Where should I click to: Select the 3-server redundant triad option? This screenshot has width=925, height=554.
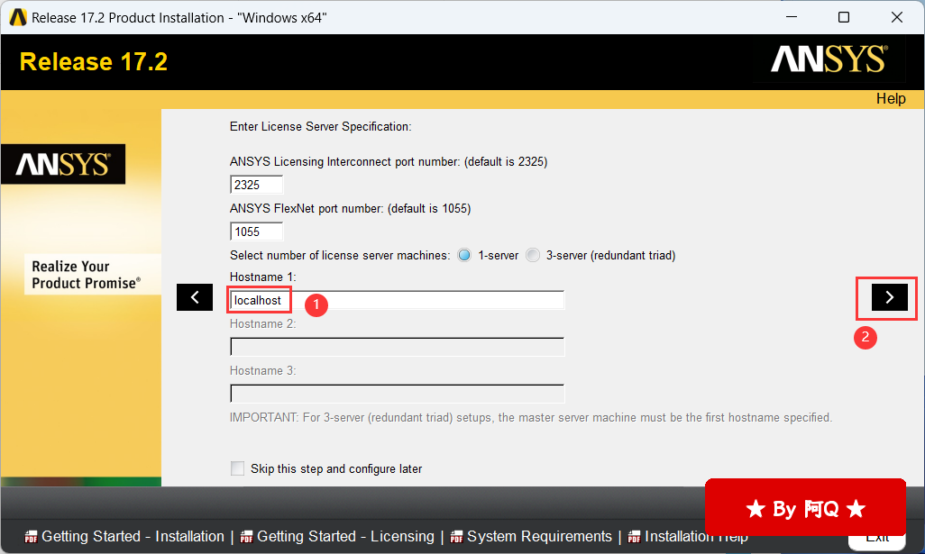(533, 255)
